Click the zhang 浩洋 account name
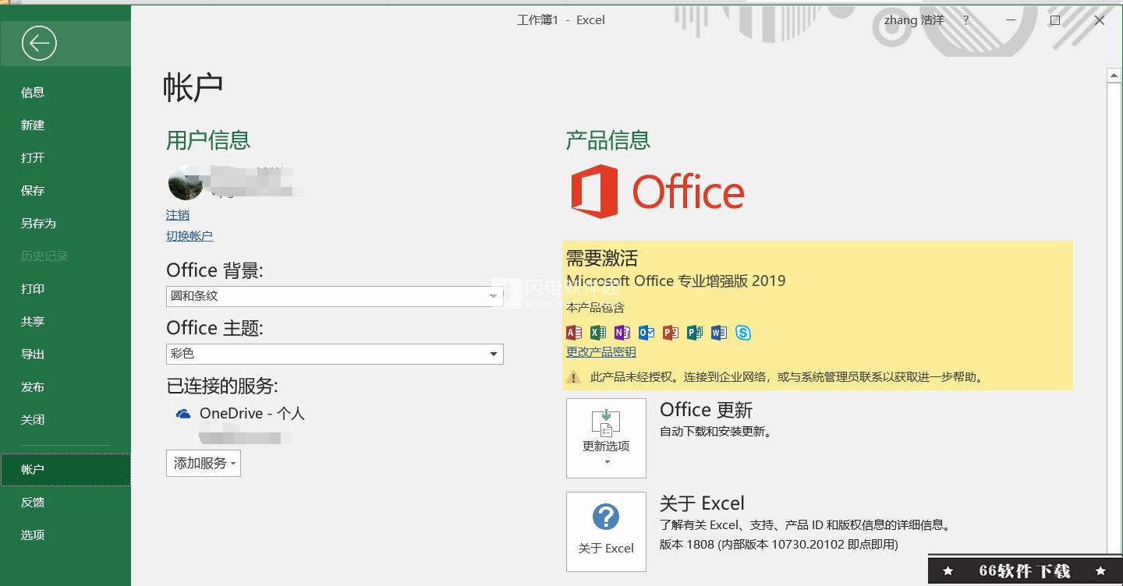This screenshot has width=1123, height=586. [914, 20]
